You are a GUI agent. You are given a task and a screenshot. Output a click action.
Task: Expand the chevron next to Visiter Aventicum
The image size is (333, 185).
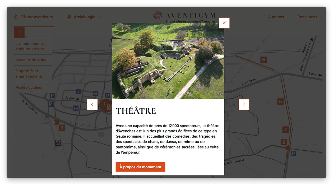point(57,17)
